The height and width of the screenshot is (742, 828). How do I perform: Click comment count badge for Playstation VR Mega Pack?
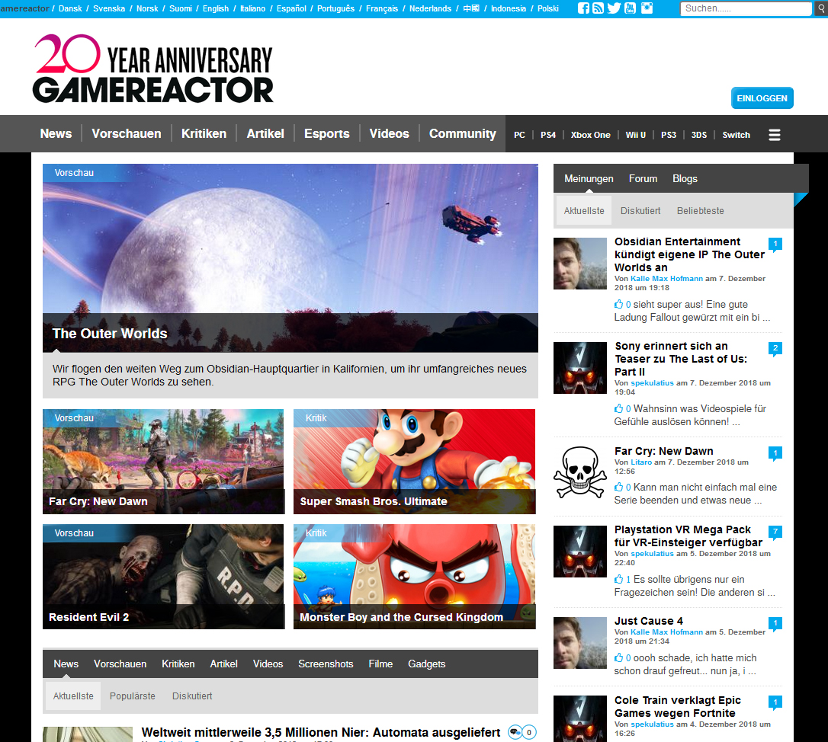(775, 532)
